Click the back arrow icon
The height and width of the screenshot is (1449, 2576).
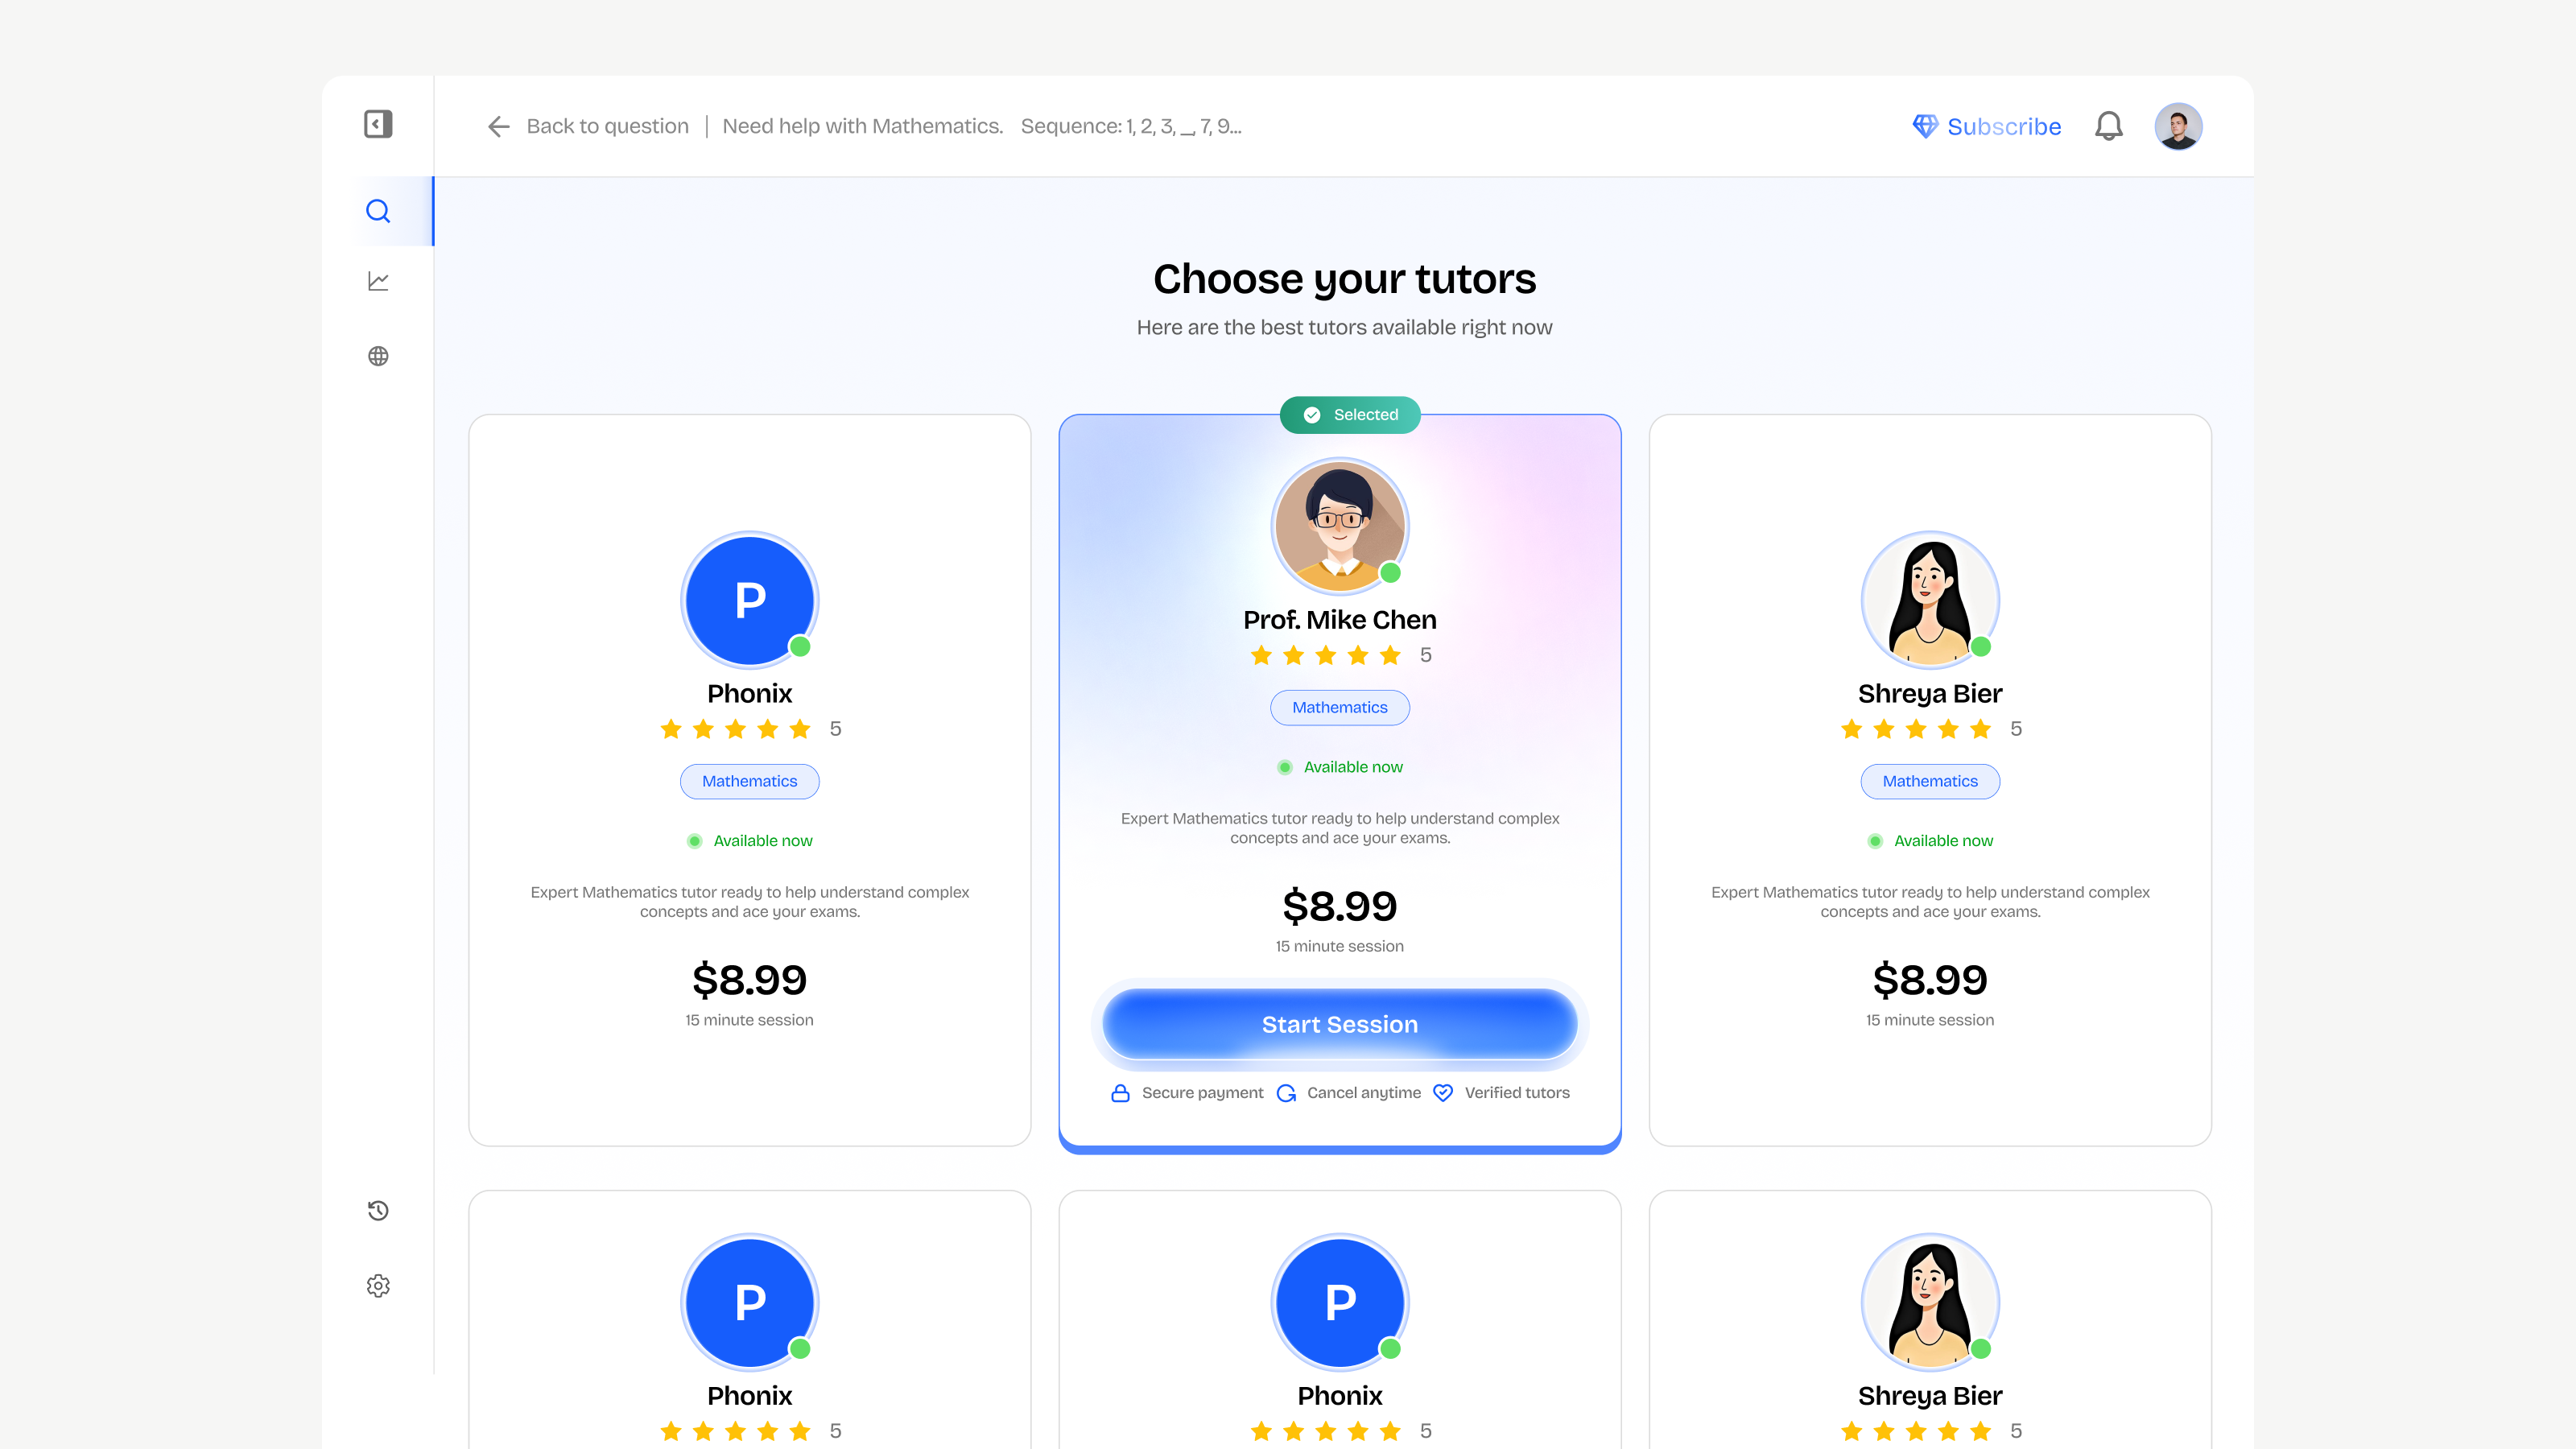coord(498,126)
